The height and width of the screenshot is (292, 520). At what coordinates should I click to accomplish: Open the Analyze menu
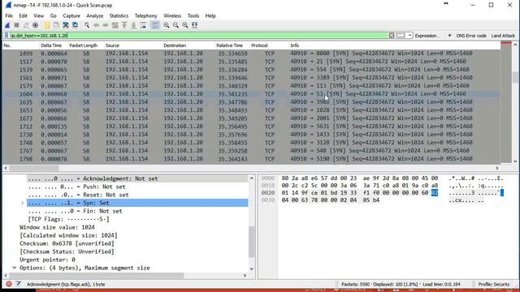94,15
